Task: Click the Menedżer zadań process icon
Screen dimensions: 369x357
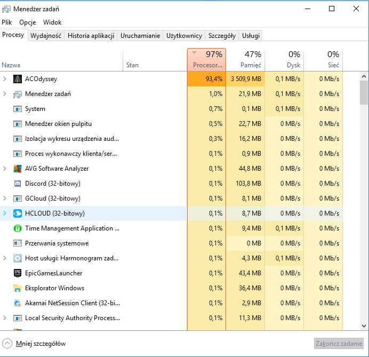Action: point(18,94)
